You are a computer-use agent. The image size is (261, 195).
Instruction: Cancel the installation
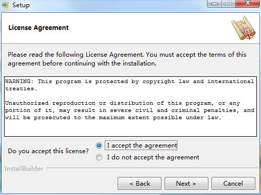[233, 184]
